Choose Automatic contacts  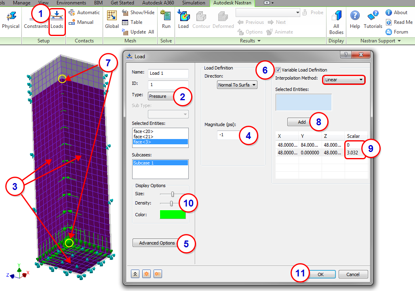point(84,13)
